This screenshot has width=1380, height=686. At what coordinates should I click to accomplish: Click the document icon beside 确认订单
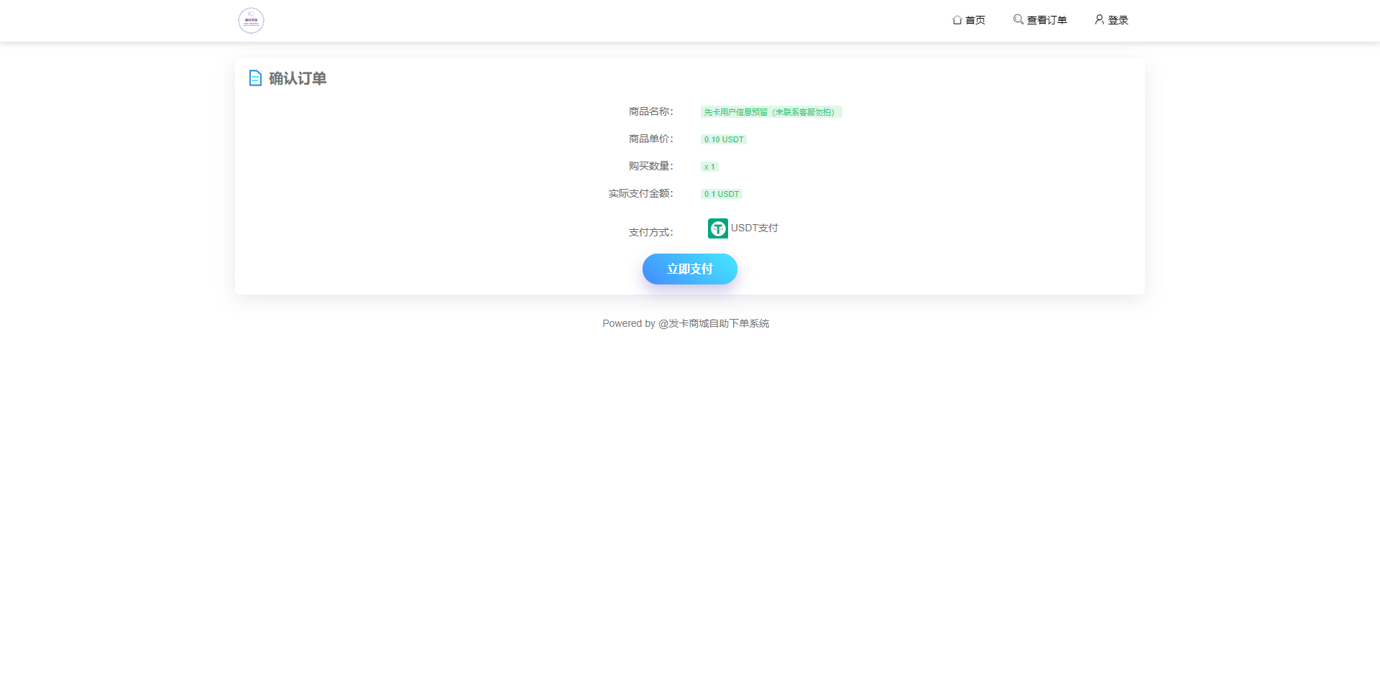click(x=255, y=78)
